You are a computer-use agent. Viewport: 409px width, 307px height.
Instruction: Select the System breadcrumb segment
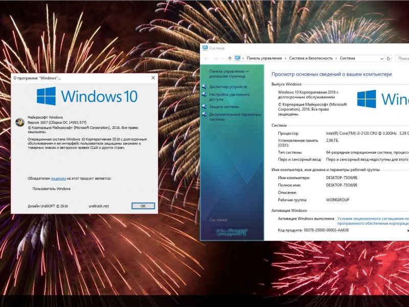click(x=347, y=58)
